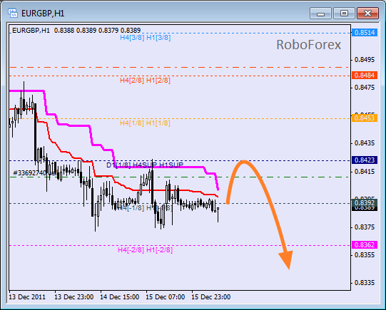The width and height of the screenshot is (386, 310).
Task: Click the H4[-2/8] H1[-2/8] level label
Action: coord(146,250)
